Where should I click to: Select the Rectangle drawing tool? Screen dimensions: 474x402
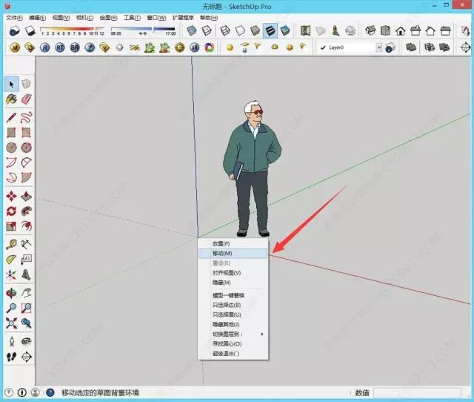click(12, 133)
